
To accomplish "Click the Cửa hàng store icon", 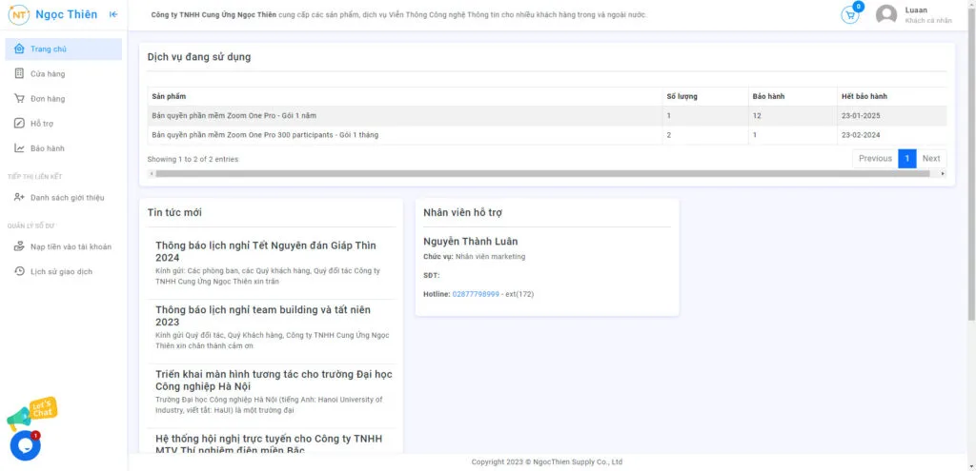I will tap(19, 74).
